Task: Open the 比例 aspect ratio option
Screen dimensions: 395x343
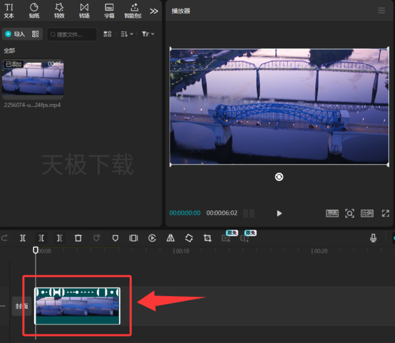Action: (367, 213)
